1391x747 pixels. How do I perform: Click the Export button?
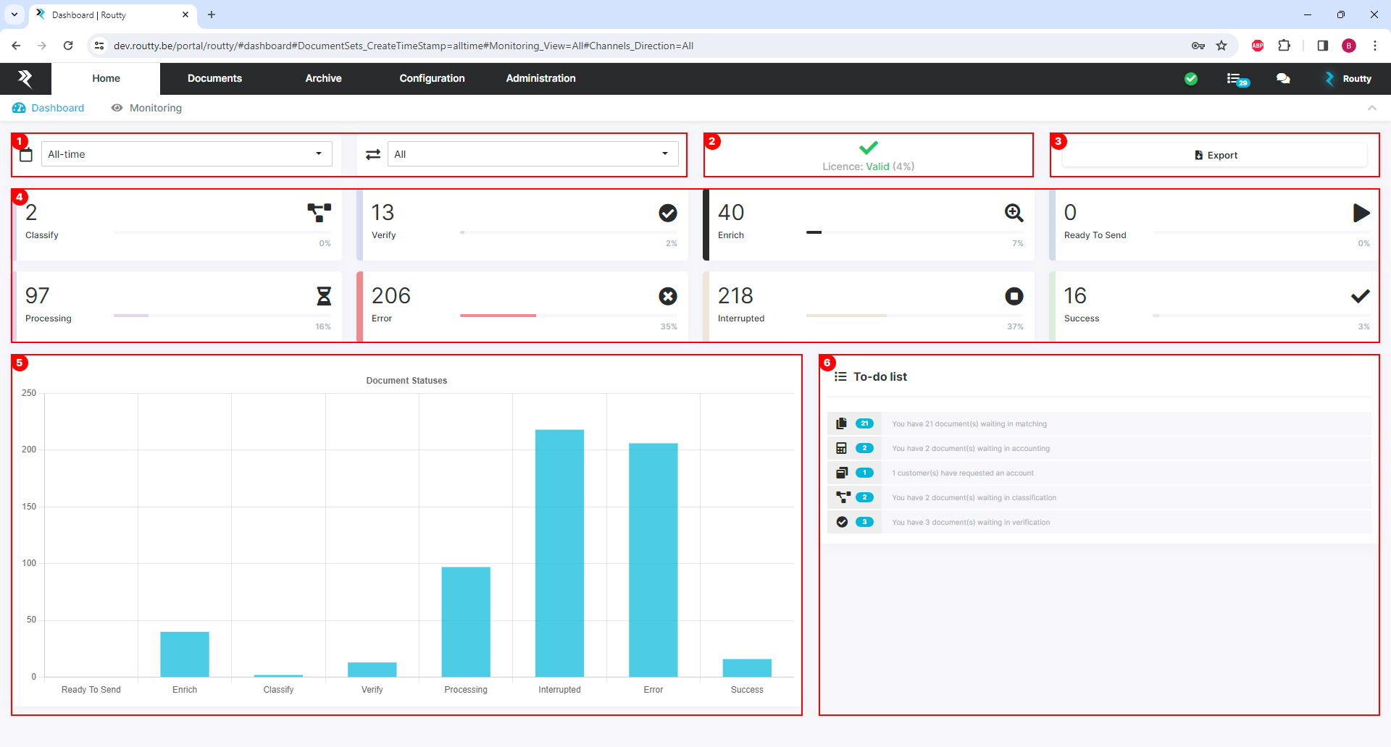point(1215,155)
